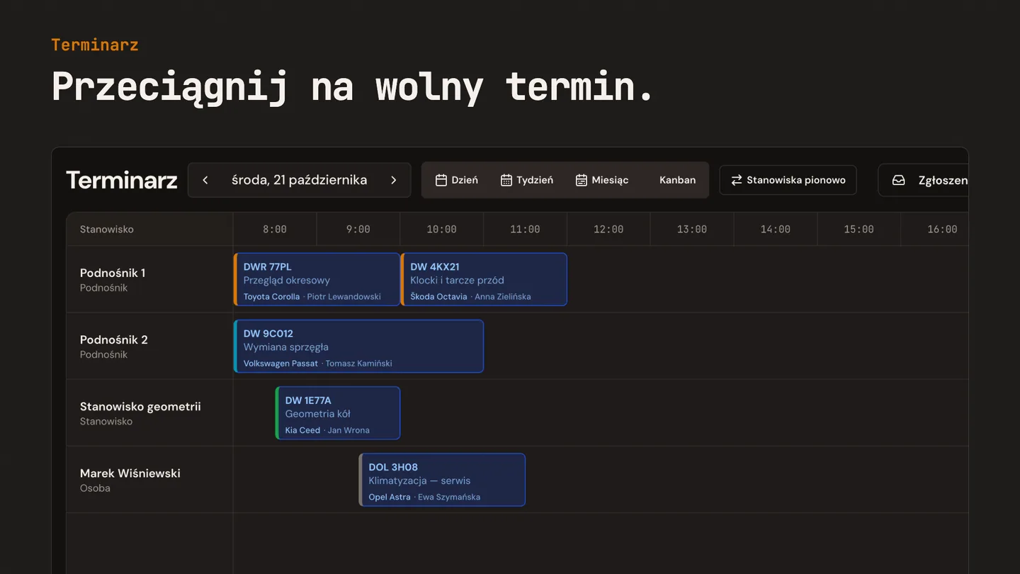Click the 12:00 time column header
Image resolution: width=1020 pixels, height=574 pixels.
click(x=608, y=229)
